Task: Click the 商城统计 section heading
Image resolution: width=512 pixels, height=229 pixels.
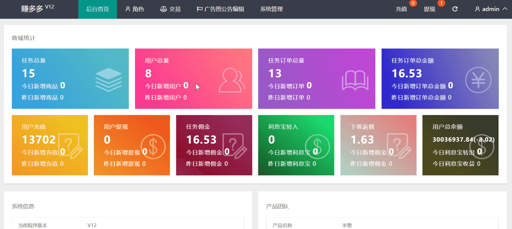Action: pos(23,38)
